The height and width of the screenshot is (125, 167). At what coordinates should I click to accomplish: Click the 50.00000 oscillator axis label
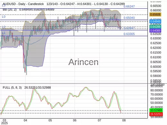point(156,103)
